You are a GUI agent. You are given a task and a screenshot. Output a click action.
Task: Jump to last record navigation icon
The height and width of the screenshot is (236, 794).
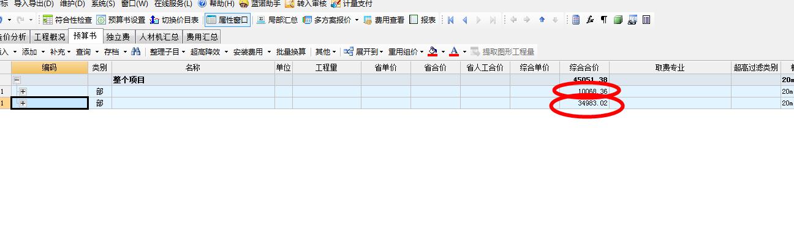coord(493,20)
